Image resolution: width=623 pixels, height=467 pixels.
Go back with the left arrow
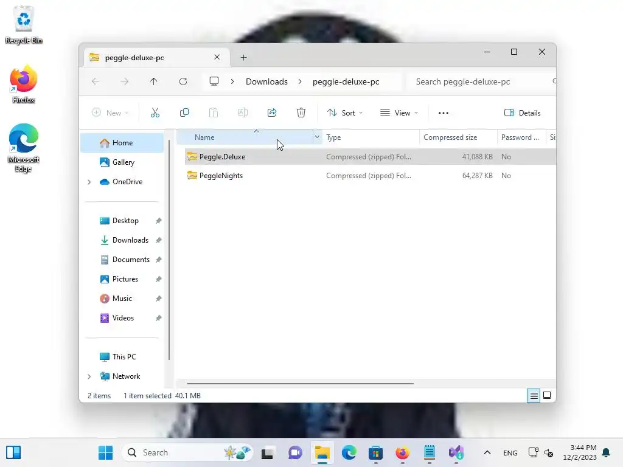pos(96,81)
